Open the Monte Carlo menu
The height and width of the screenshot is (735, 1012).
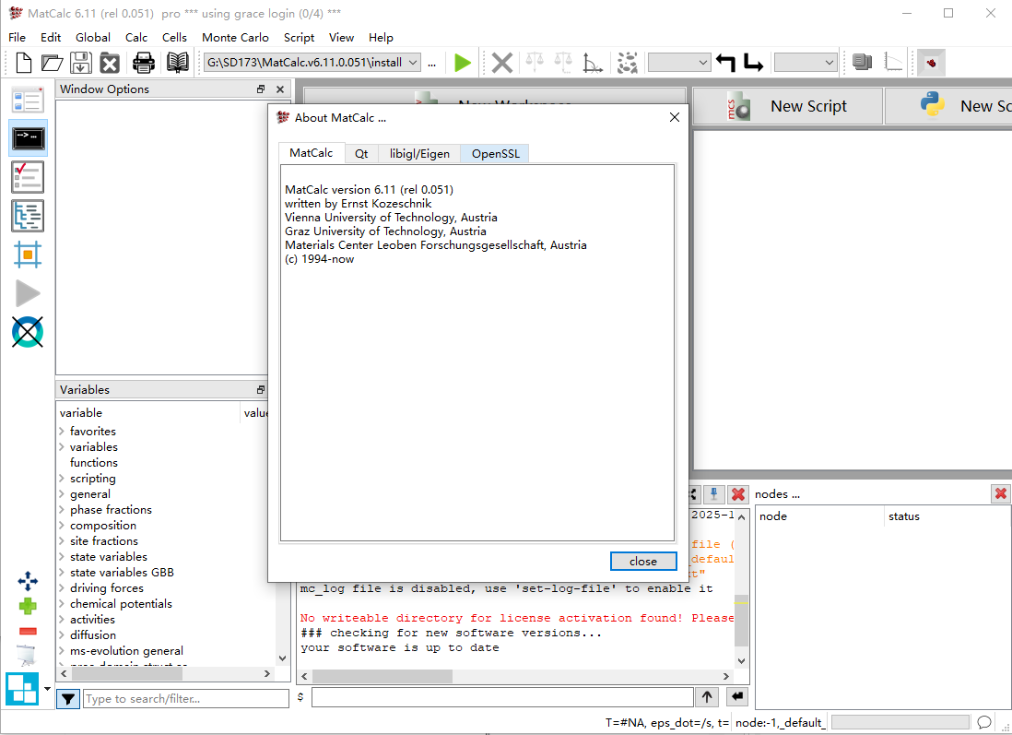(235, 38)
